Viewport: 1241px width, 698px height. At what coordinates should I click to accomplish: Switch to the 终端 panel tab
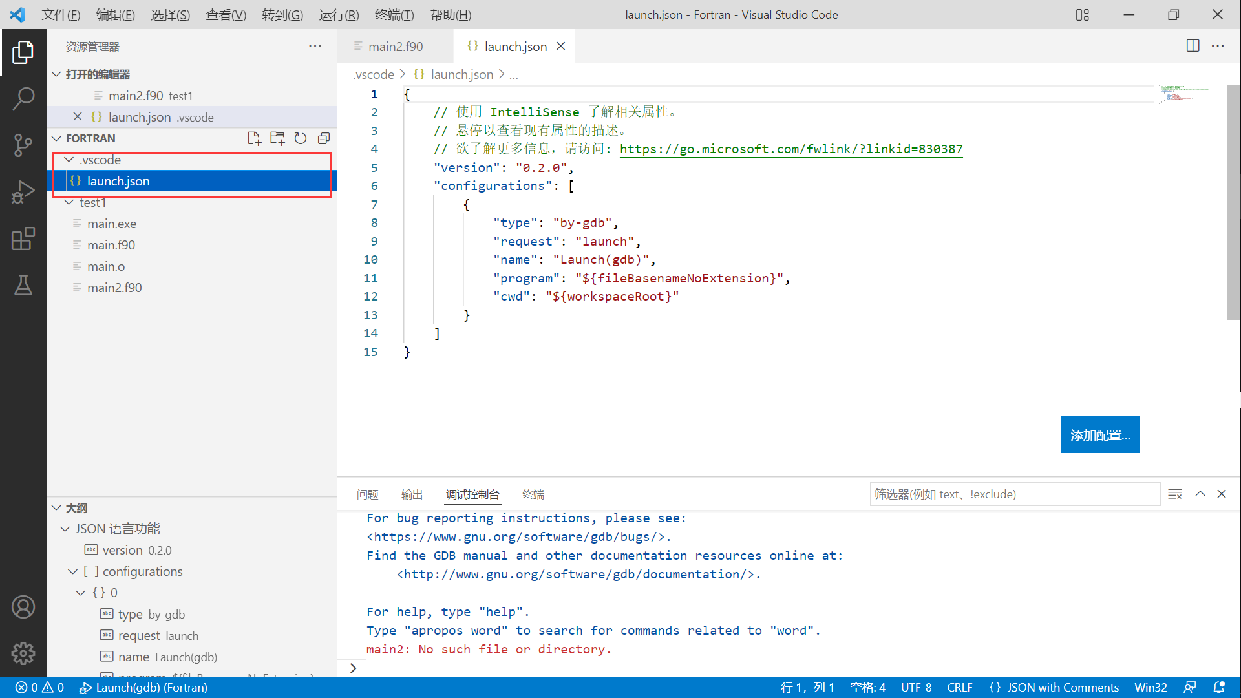tap(533, 494)
